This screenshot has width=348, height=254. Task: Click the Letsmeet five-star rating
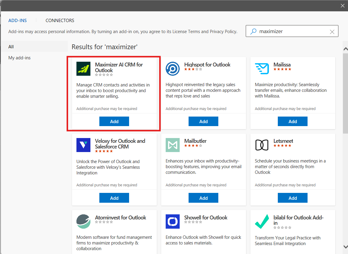[x=282, y=146]
